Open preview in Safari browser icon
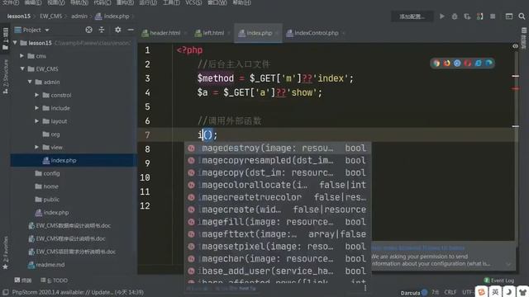529x297 pixels. coord(457,63)
